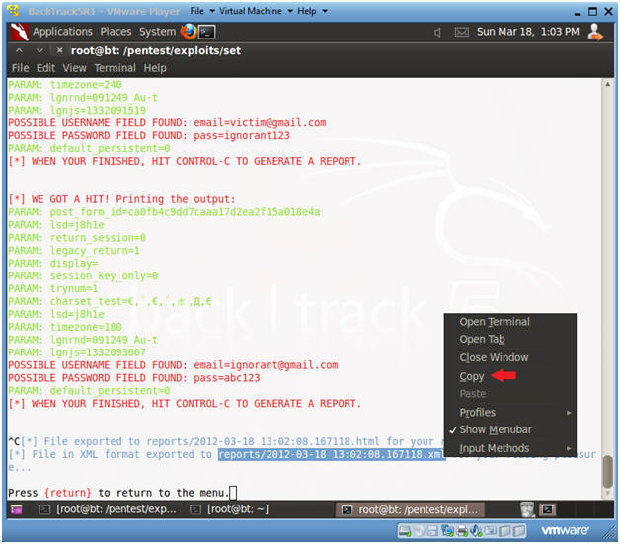Launch Firefox from the top panel

[189, 32]
